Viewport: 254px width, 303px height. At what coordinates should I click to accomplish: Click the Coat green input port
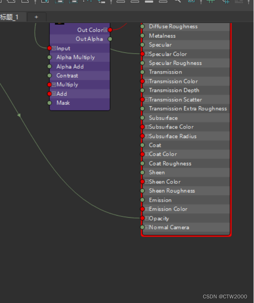point(143,145)
